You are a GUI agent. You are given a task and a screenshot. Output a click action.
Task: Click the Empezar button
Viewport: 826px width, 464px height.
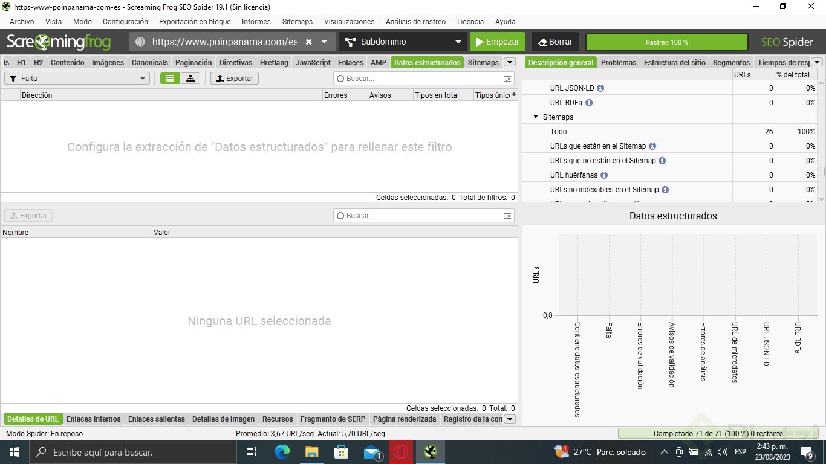[x=497, y=42]
